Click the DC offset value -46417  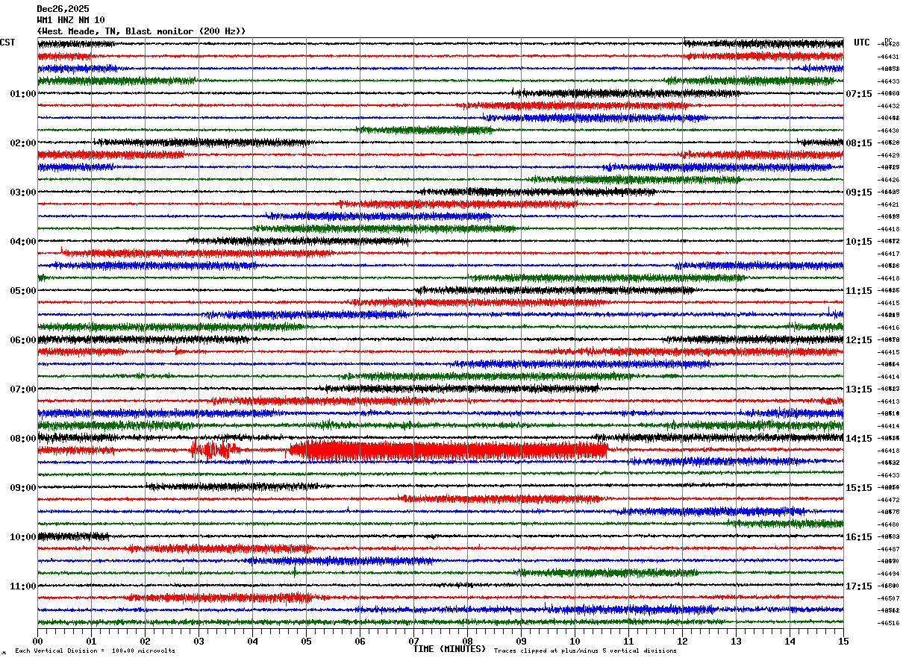pos(890,254)
